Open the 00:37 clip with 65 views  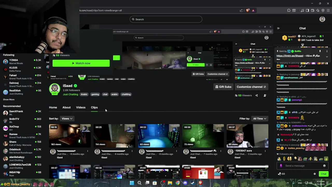pos(247,136)
